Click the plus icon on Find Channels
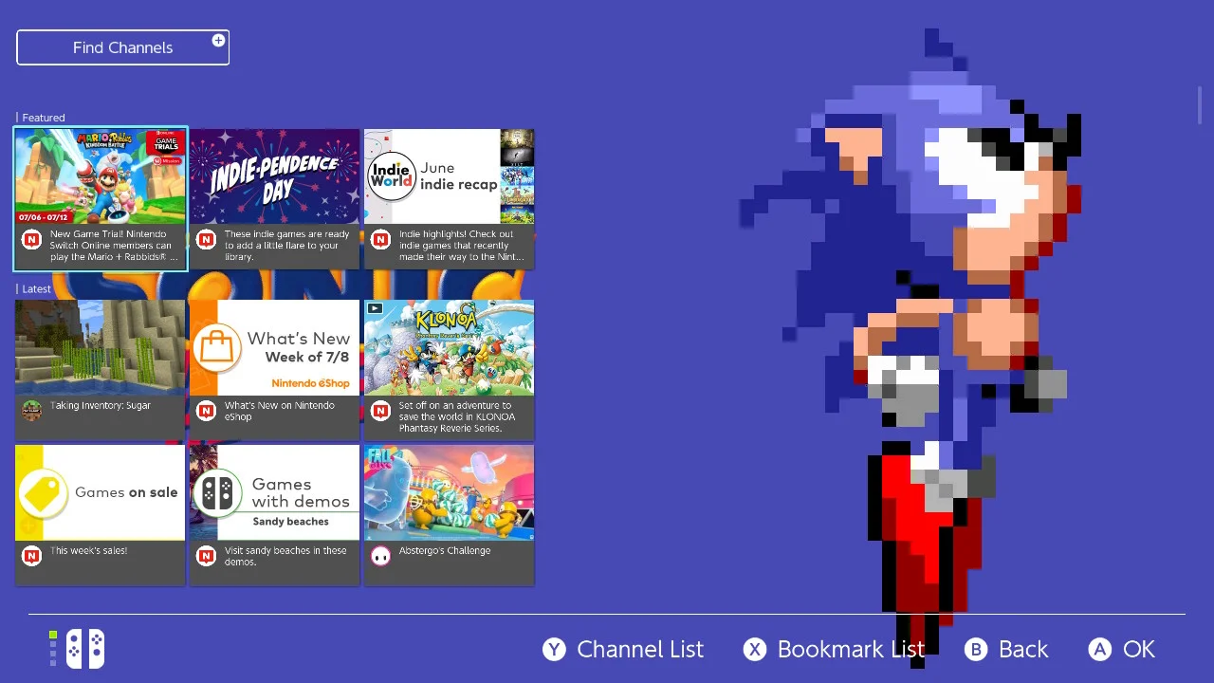This screenshot has height=683, width=1214. tap(218, 40)
